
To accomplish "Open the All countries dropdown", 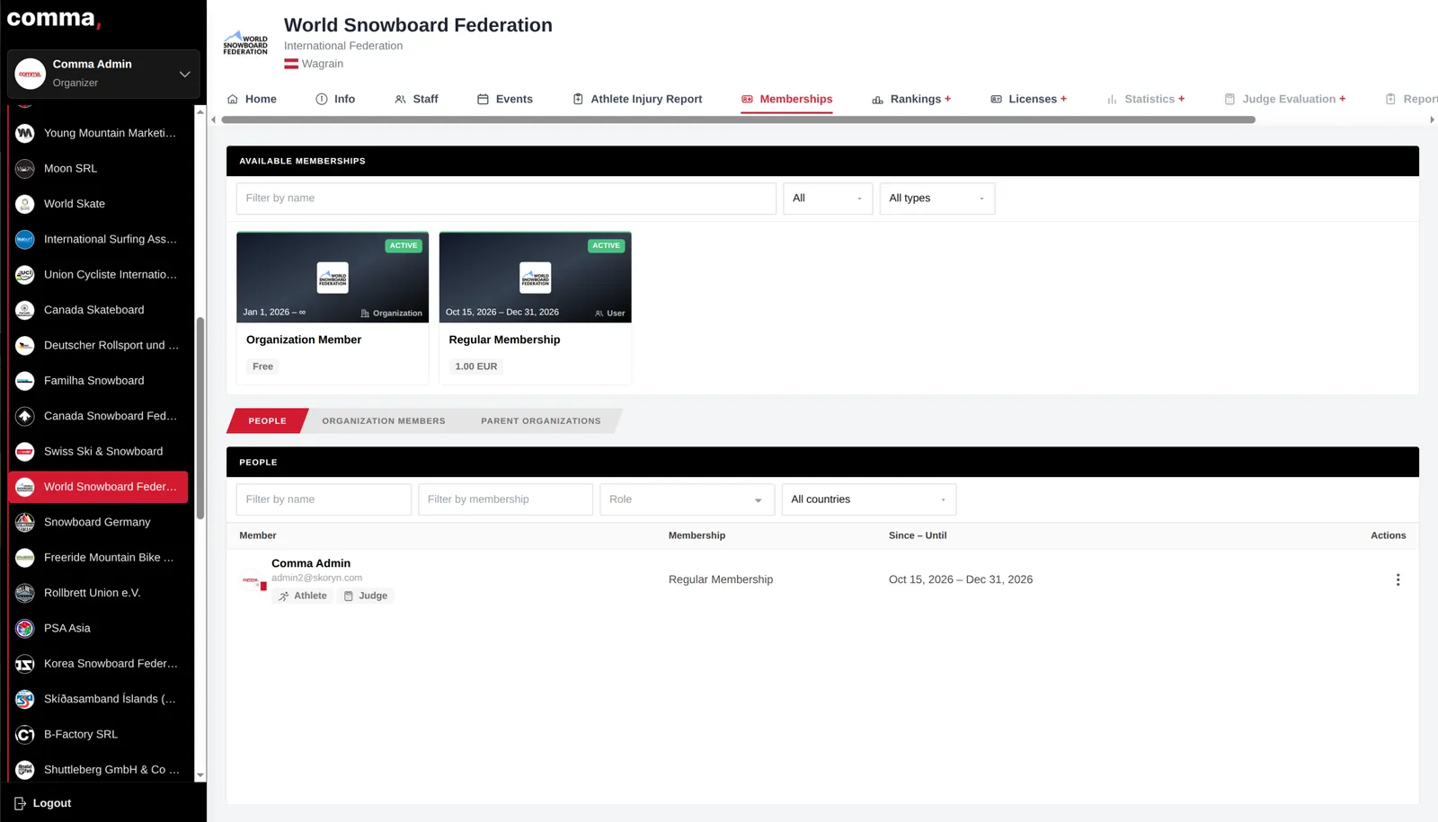I will 868,499.
